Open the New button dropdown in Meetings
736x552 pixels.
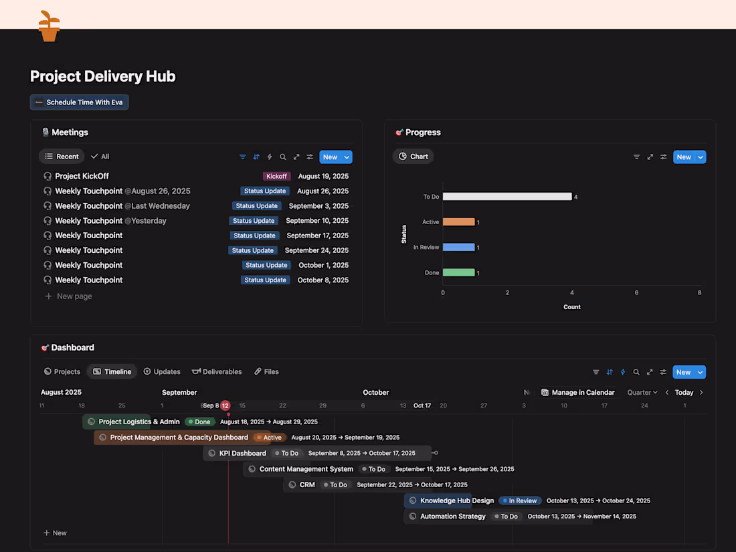[x=347, y=157]
